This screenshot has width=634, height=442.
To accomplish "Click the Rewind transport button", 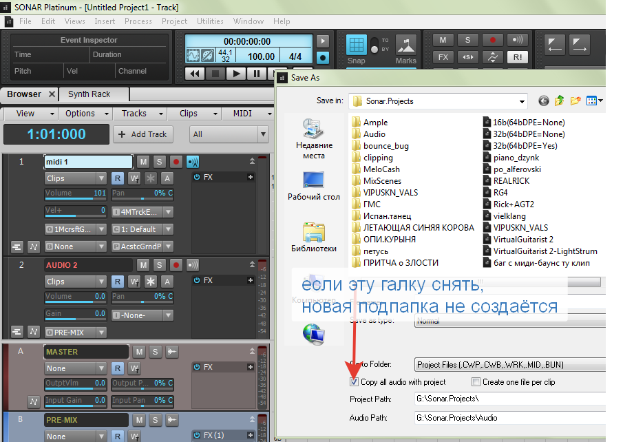I will pyautogui.click(x=195, y=74).
